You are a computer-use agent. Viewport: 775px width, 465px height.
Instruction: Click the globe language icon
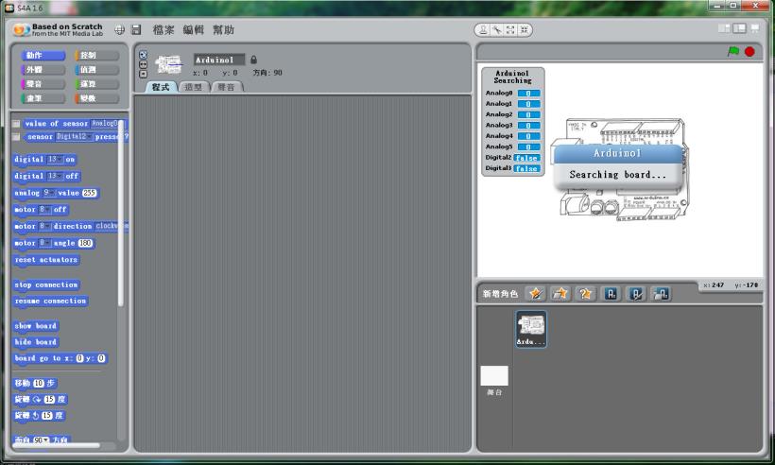click(x=120, y=30)
